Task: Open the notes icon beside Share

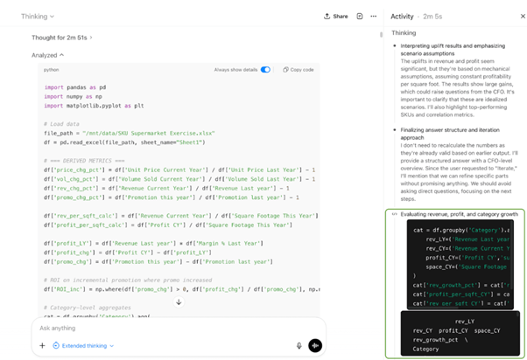Action: click(360, 16)
